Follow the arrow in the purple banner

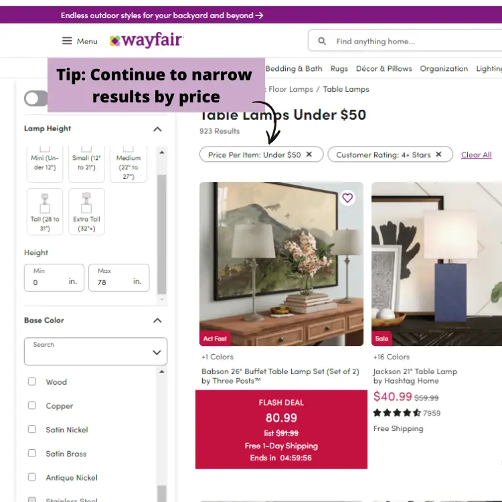(259, 15)
